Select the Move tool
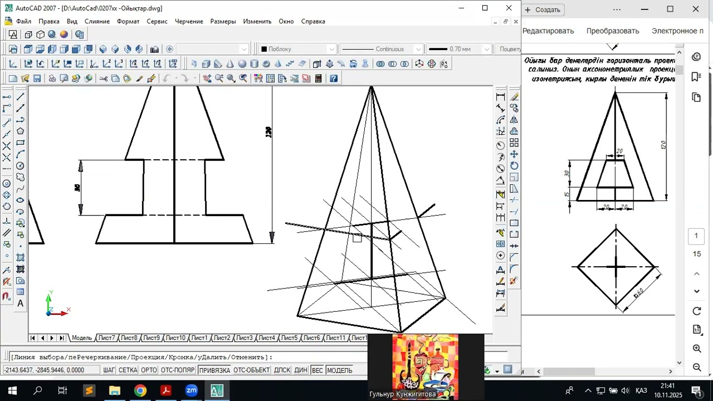713x401 pixels. click(x=514, y=154)
